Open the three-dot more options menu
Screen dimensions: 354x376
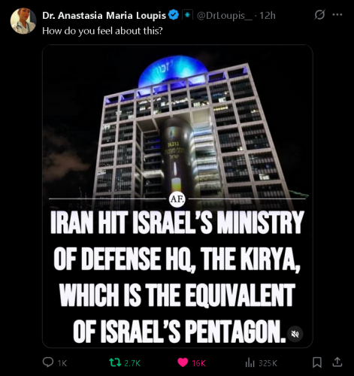pos(337,14)
